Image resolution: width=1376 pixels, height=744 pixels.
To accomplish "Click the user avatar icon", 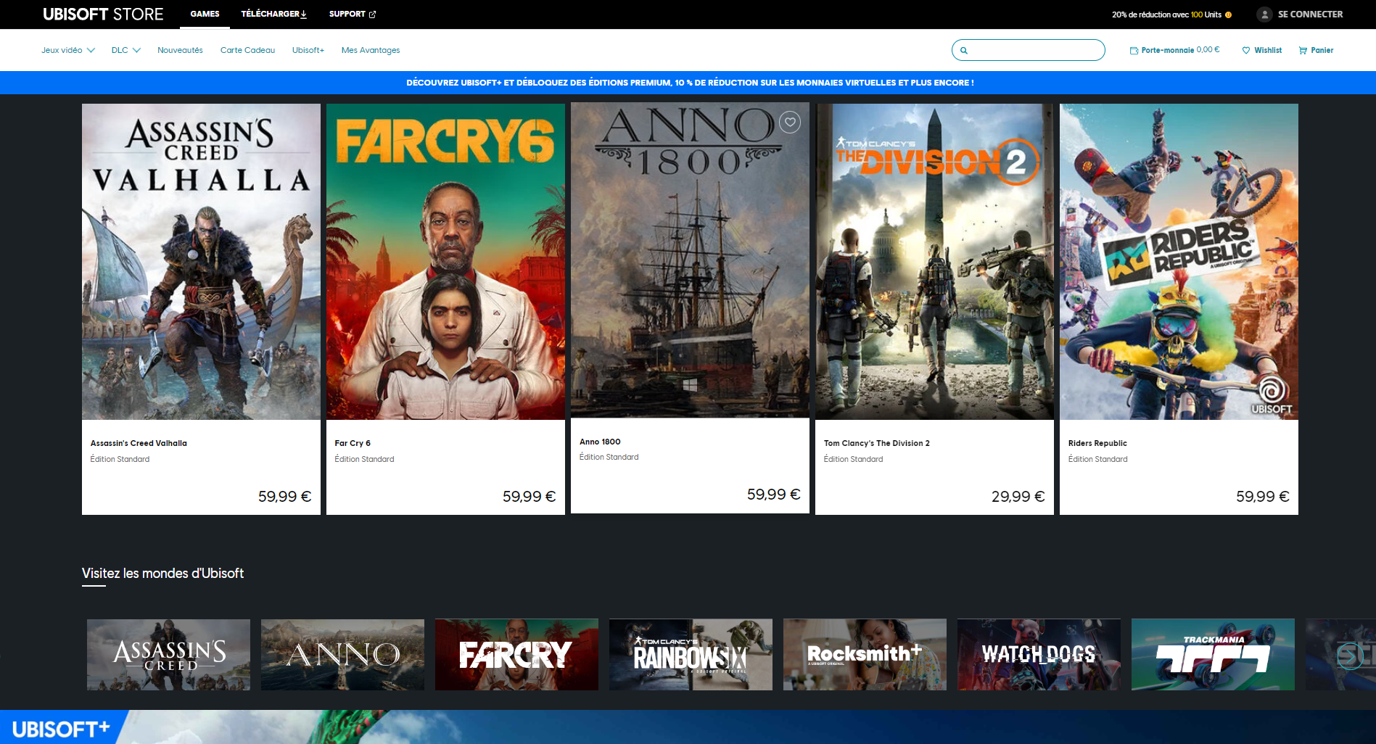I will tap(1264, 15).
